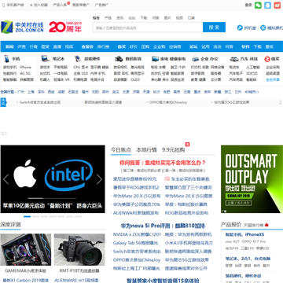Click the 游戏硬件 category computer icon

[x=77, y=59]
